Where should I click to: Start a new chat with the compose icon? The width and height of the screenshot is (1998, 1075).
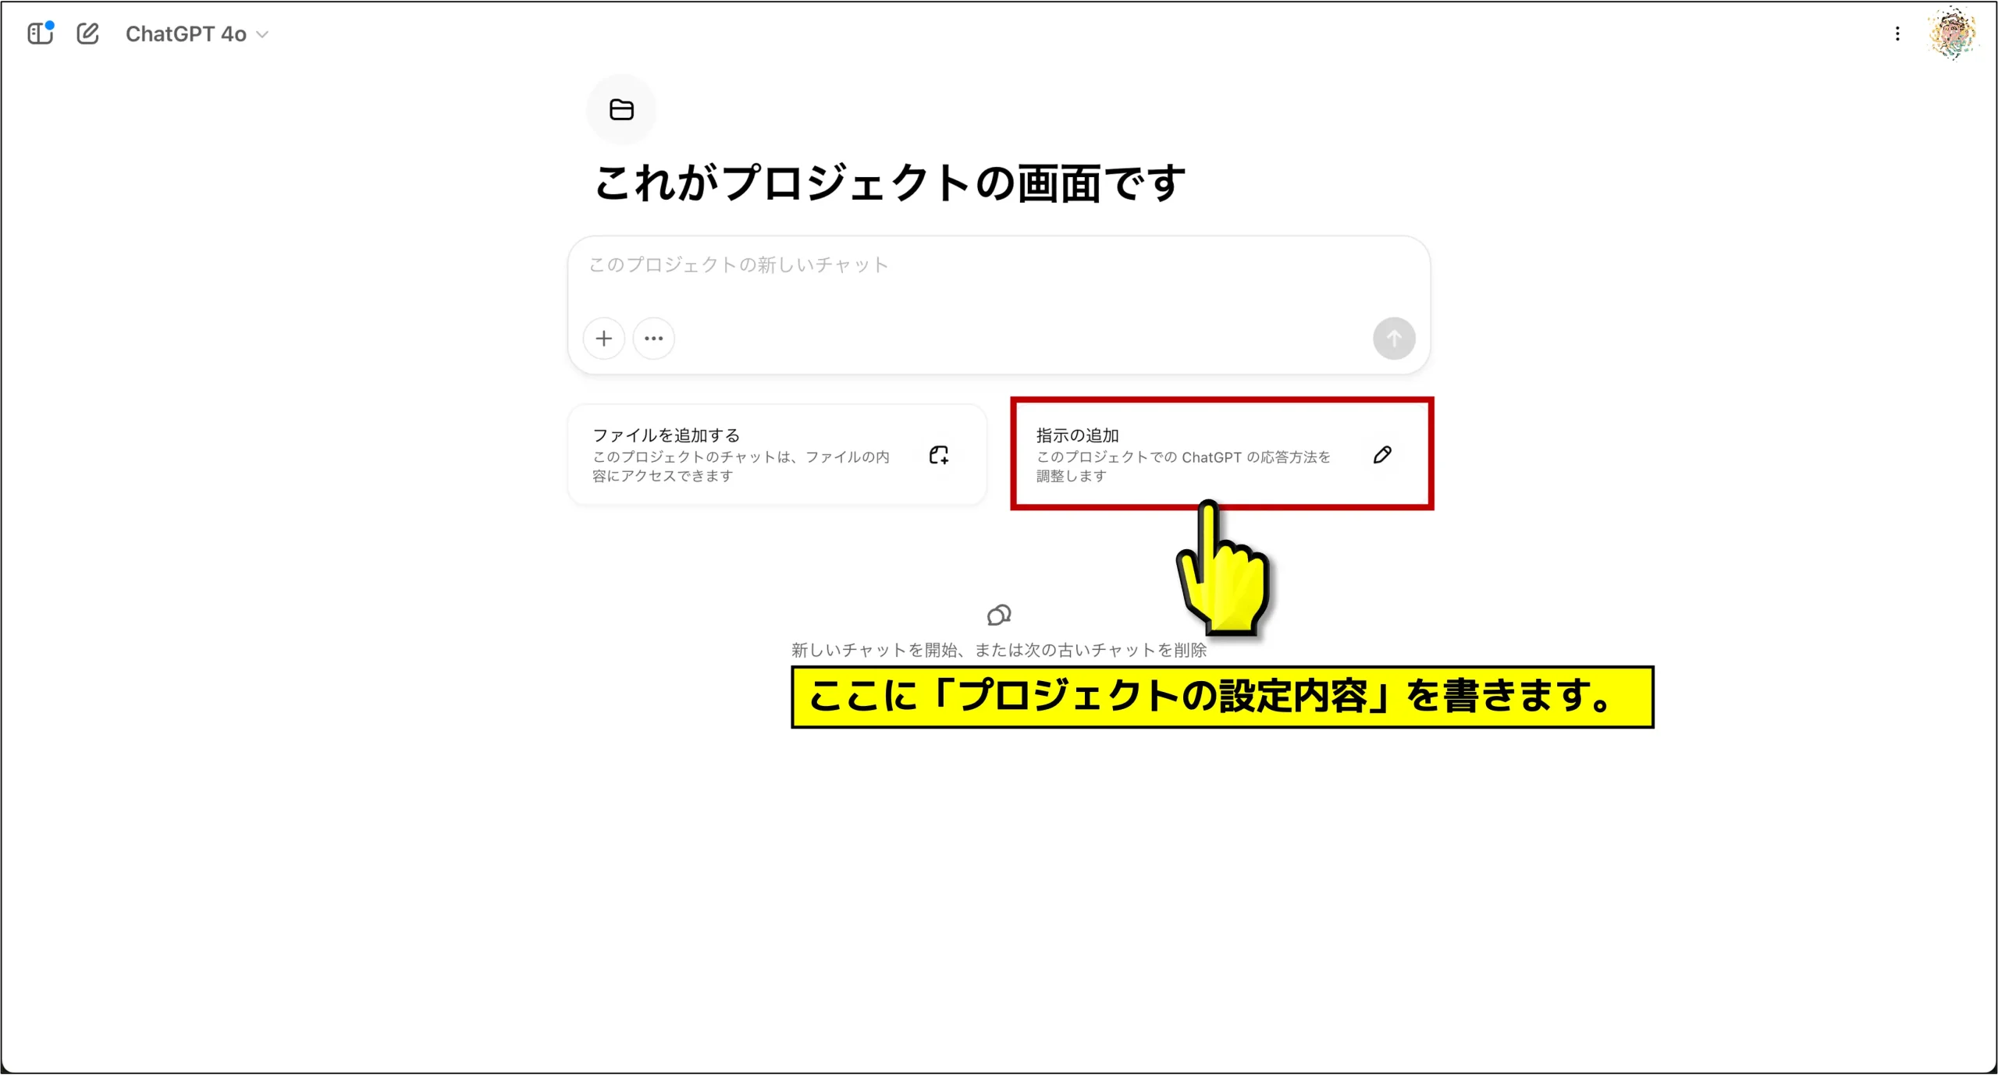[x=88, y=34]
